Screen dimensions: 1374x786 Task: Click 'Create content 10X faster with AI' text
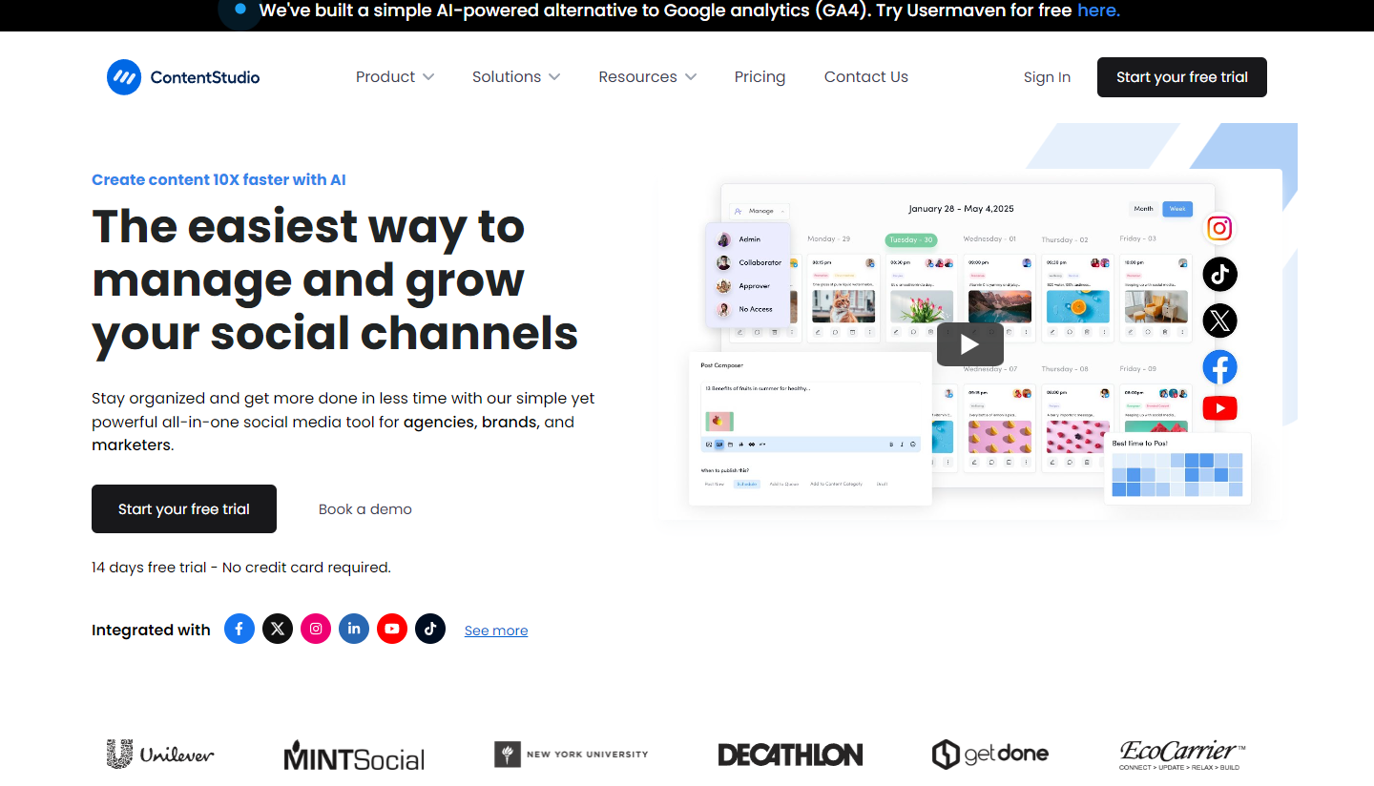click(x=219, y=179)
